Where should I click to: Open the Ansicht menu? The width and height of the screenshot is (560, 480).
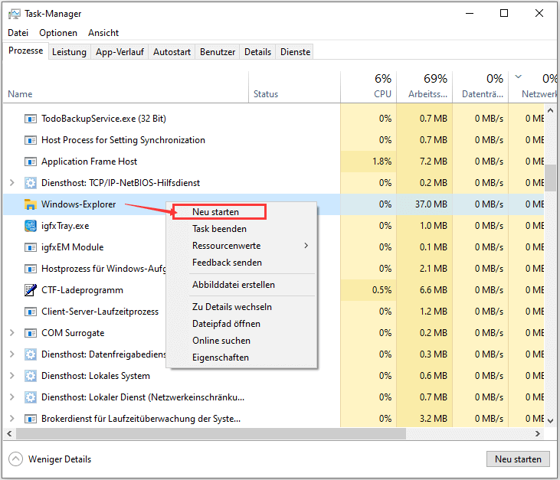(103, 33)
